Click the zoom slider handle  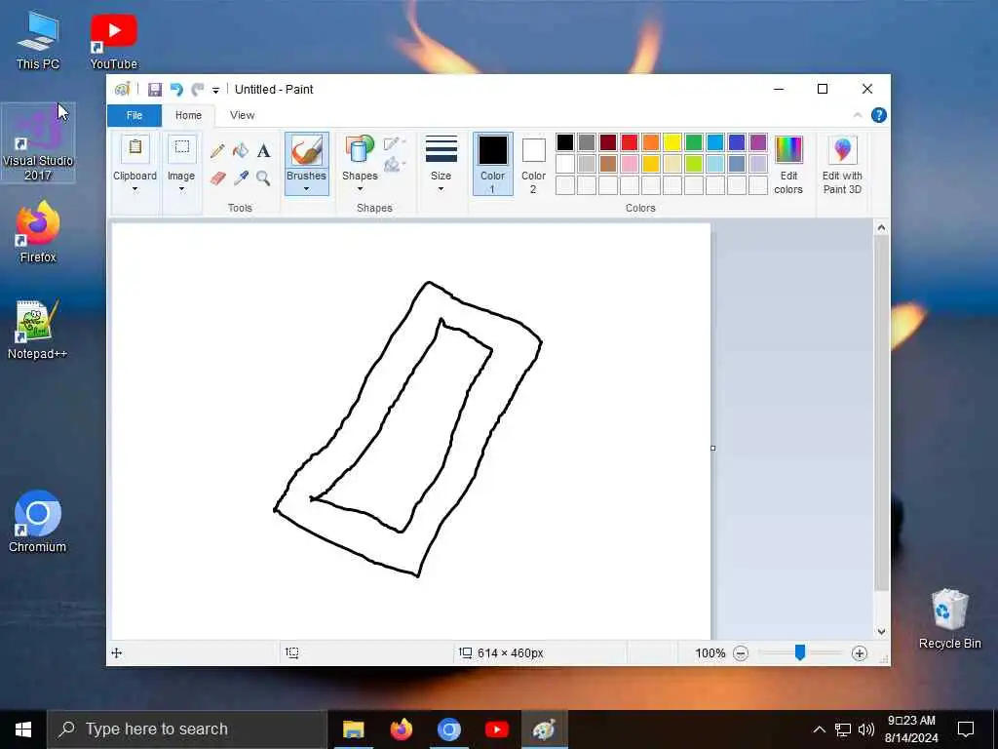(800, 652)
